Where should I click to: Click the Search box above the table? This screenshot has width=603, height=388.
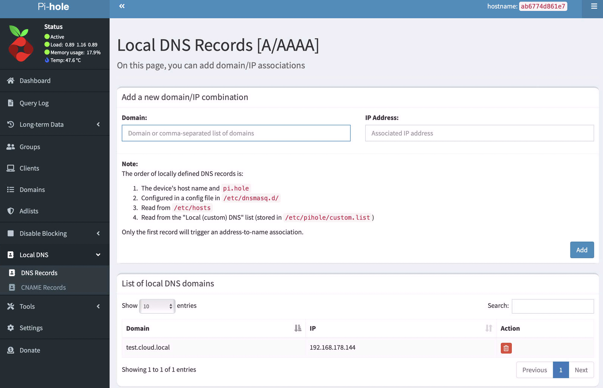click(552, 306)
